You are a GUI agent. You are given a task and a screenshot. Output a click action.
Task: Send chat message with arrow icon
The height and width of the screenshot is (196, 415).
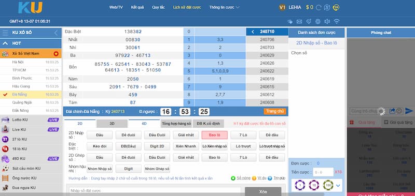tap(409, 111)
